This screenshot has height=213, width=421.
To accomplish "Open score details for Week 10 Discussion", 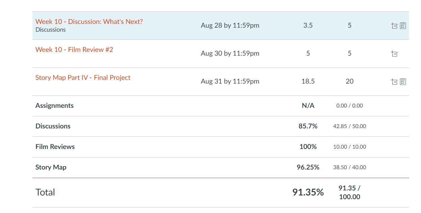I will [394, 26].
